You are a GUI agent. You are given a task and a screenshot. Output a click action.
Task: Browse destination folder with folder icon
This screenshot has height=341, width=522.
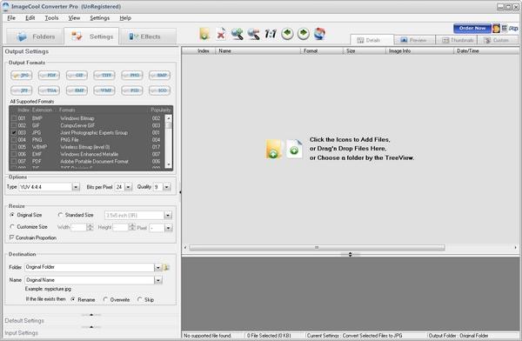point(166,267)
